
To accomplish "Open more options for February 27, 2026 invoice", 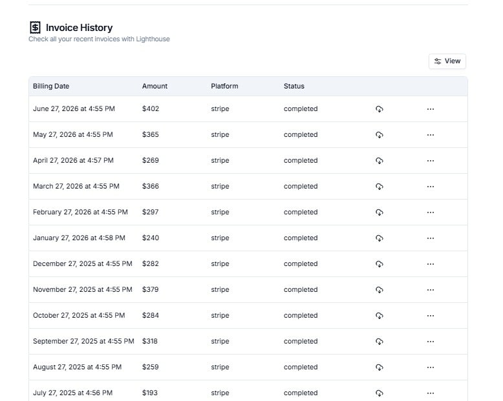I will point(431,212).
